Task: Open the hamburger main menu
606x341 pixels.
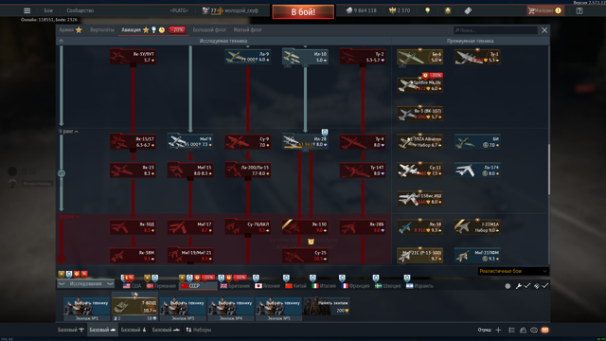Action: (x=27, y=10)
